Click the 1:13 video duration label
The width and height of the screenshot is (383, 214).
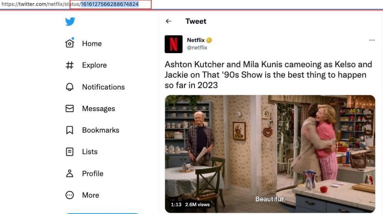pos(176,205)
